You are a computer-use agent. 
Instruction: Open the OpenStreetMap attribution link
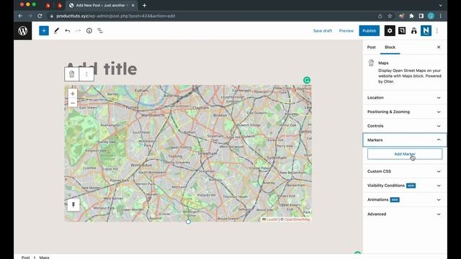[x=297, y=219]
